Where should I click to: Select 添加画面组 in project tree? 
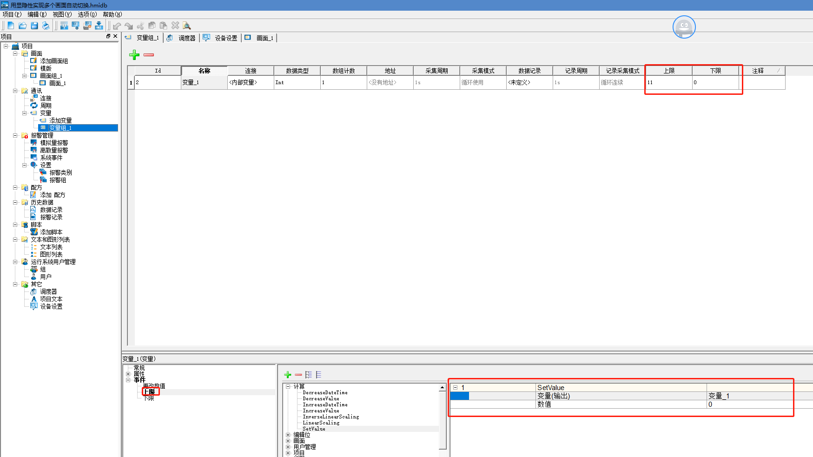coord(53,61)
